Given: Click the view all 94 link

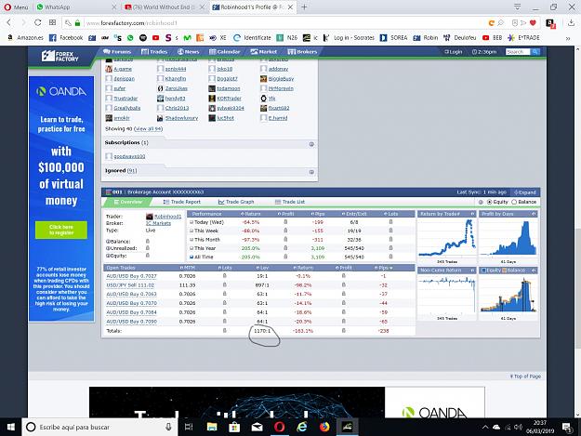Looking at the screenshot, I should (148, 129).
